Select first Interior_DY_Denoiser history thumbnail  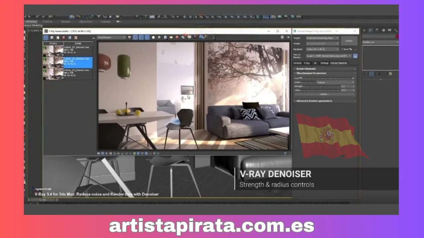click(53, 51)
